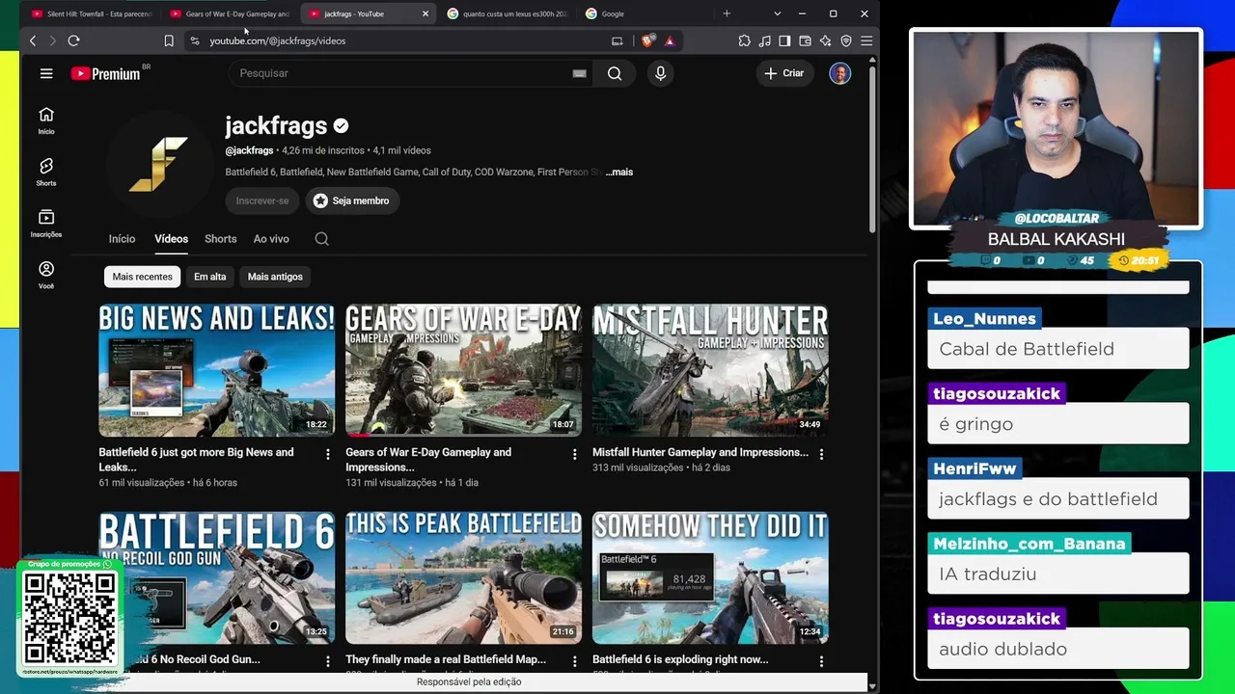
Task: Open the Brave VPN shield icon
Action: 846,40
